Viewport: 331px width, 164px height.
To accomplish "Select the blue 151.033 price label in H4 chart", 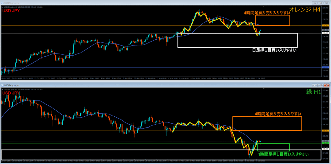I will 325,67.
